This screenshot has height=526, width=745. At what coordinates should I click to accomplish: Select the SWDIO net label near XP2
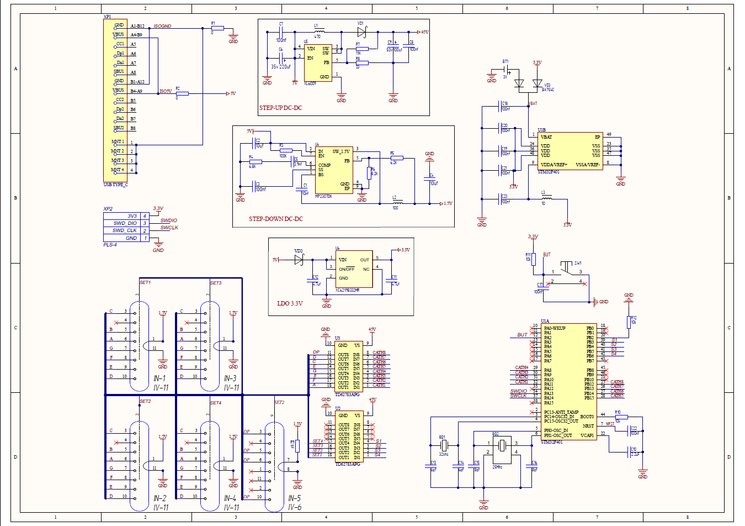pos(169,220)
